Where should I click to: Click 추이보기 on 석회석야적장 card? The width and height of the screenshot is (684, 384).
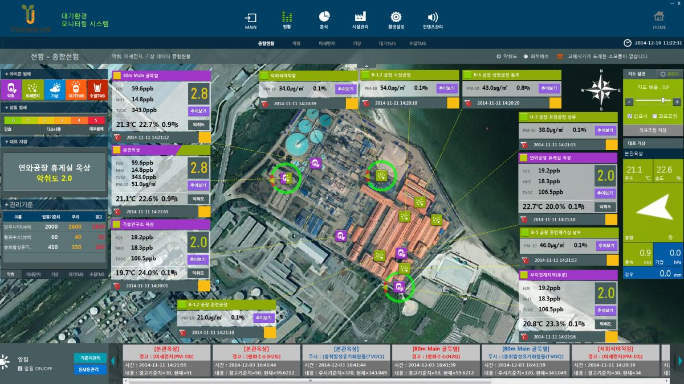click(346, 89)
